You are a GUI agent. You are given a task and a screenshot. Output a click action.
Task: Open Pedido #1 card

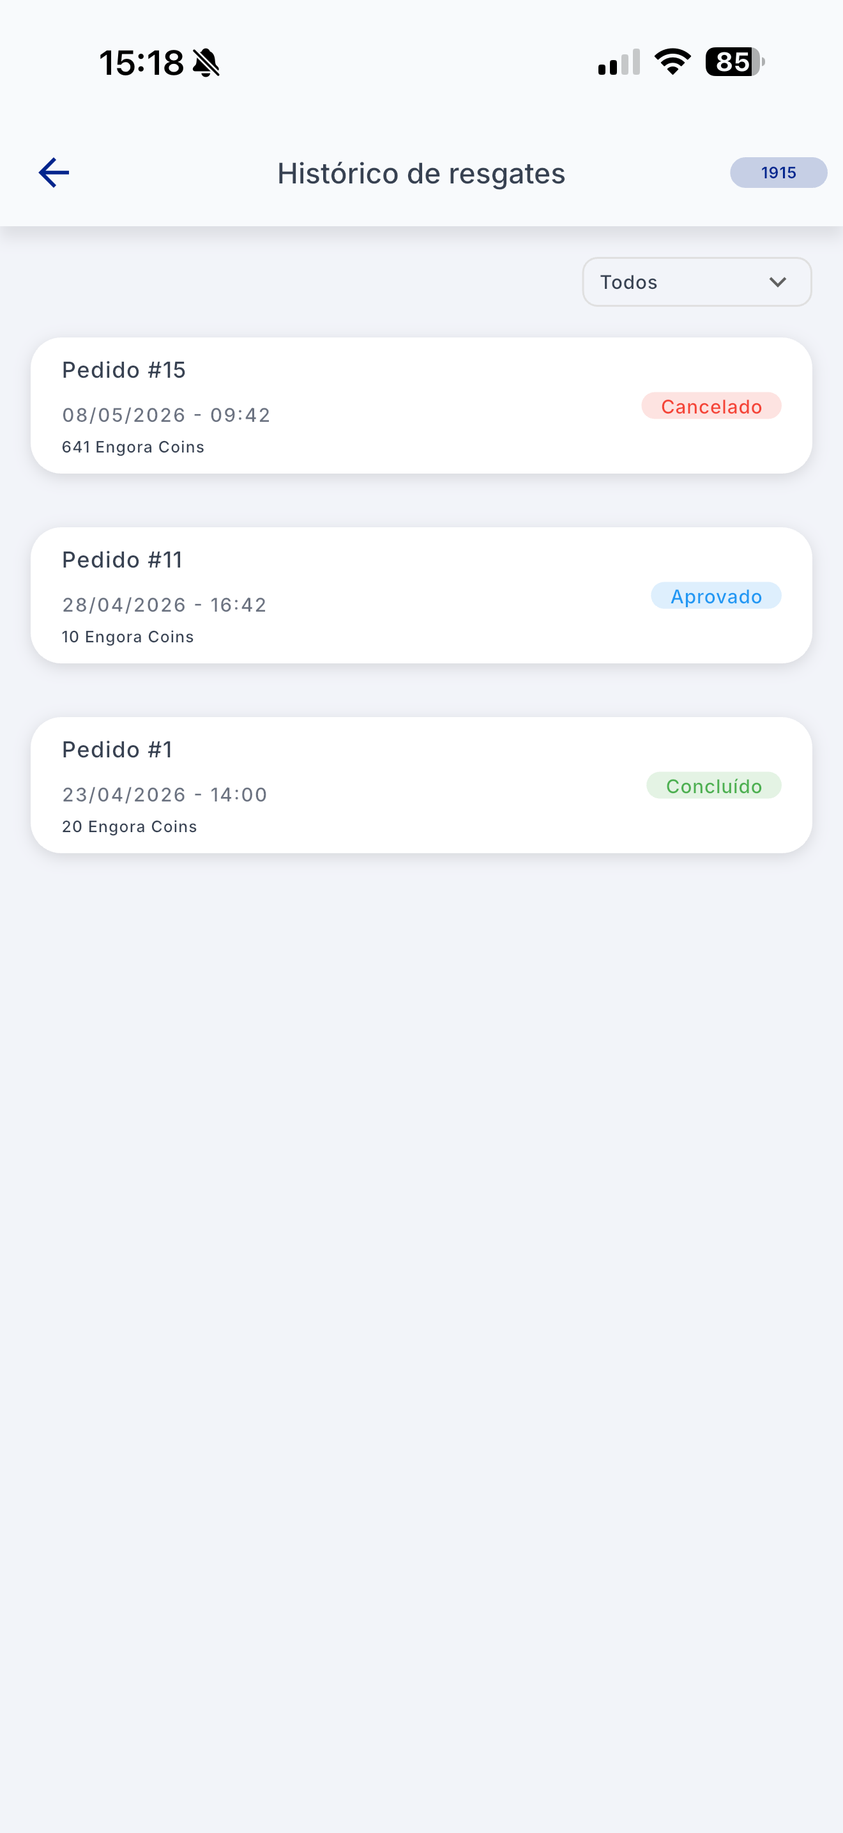click(x=421, y=785)
